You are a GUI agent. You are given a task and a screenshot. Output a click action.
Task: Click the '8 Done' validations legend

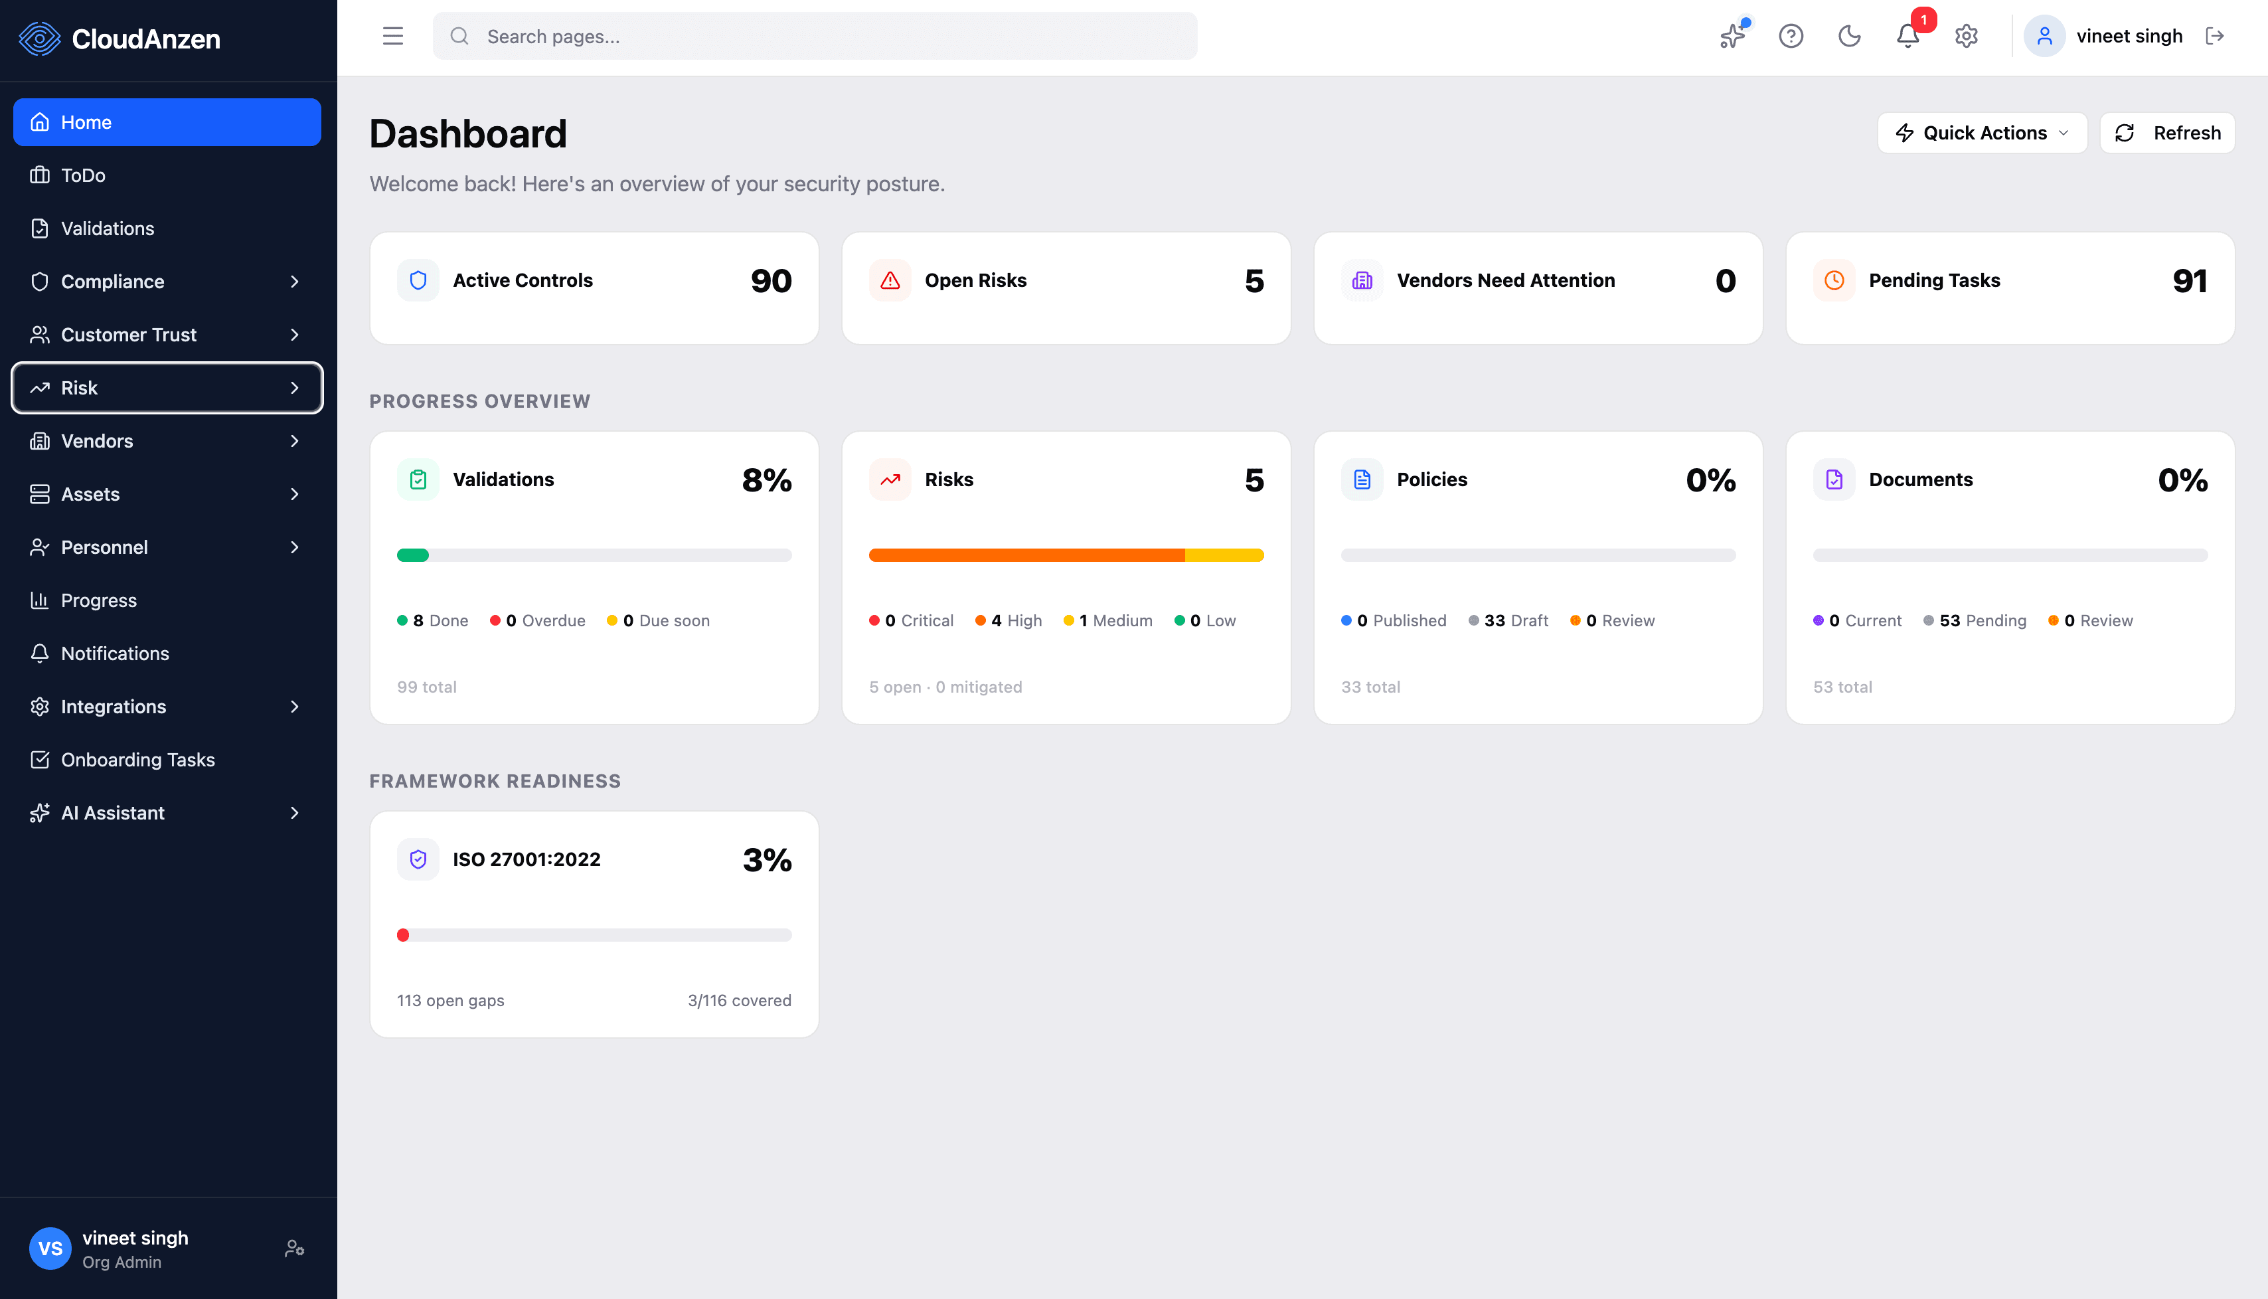(432, 621)
